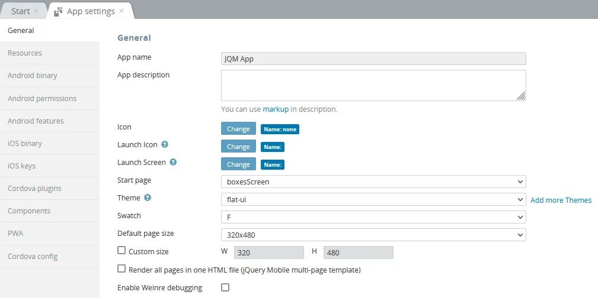Close the Start tab

36,11
